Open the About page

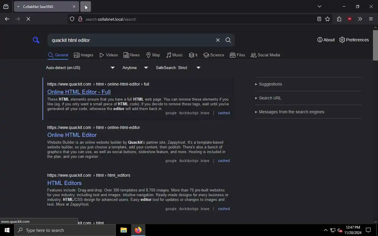[326, 40]
